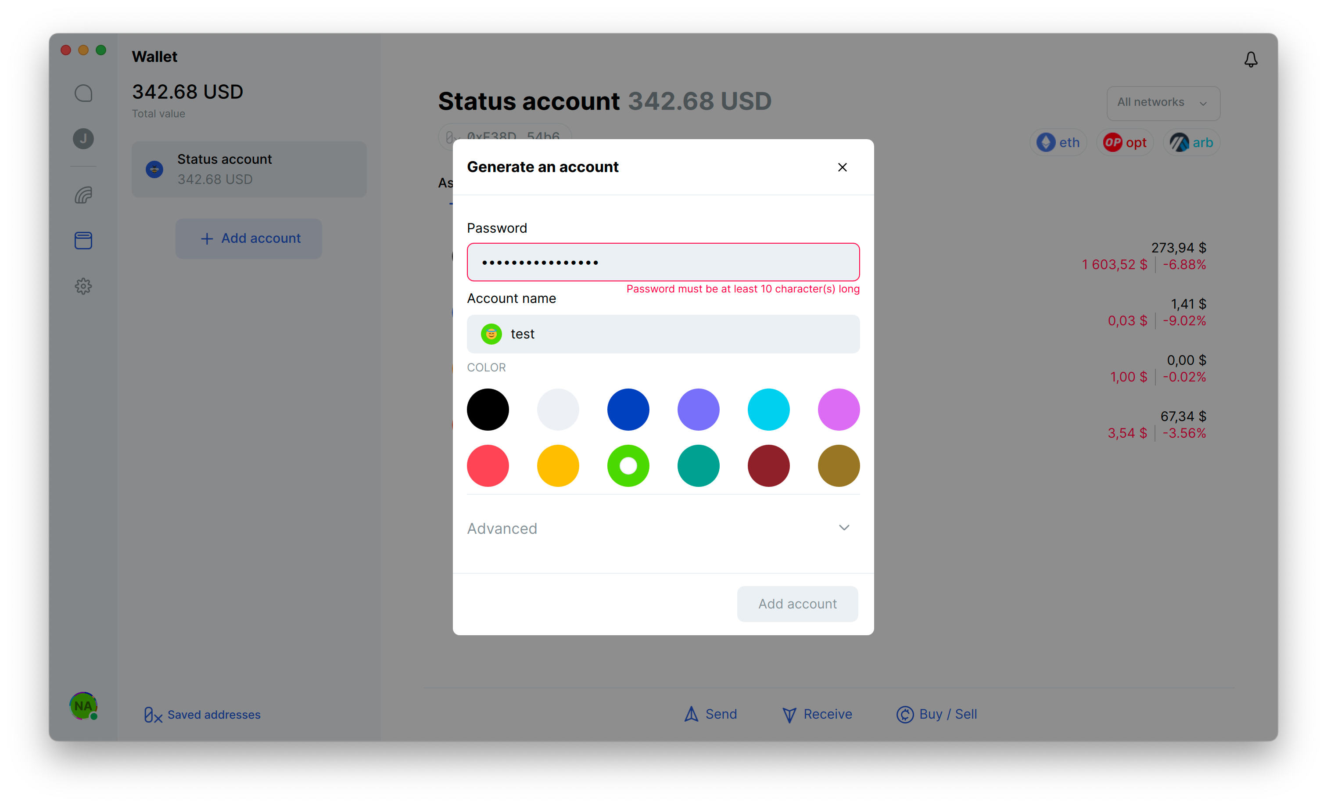1327x806 pixels.
Task: Open Saved addresses
Action: (202, 714)
